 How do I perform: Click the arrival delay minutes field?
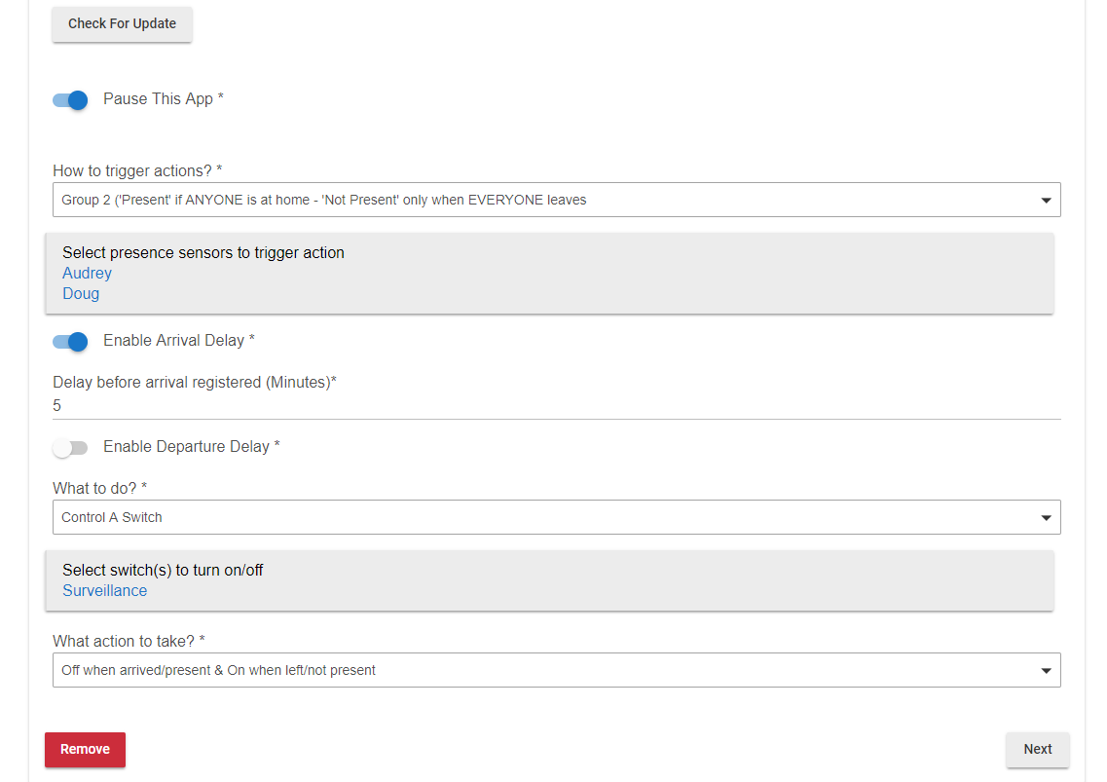pyautogui.click(x=555, y=406)
